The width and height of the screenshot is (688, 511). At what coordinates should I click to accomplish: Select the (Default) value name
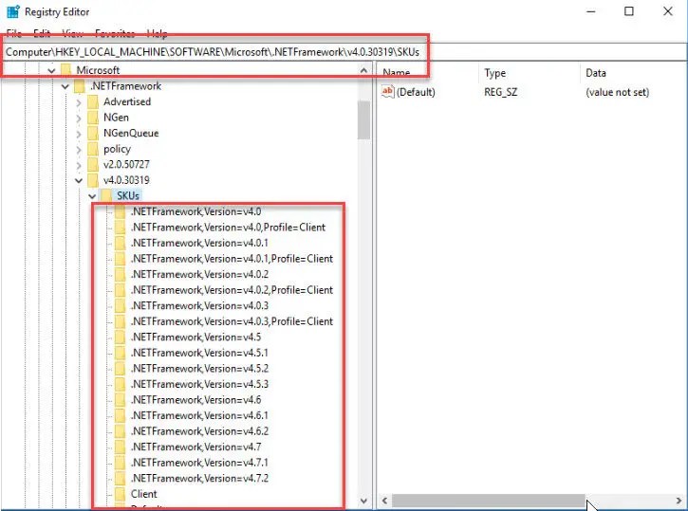point(416,92)
